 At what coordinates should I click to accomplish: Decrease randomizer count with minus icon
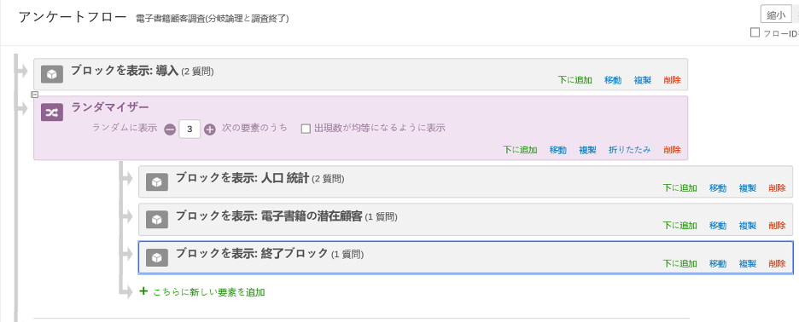(x=170, y=129)
